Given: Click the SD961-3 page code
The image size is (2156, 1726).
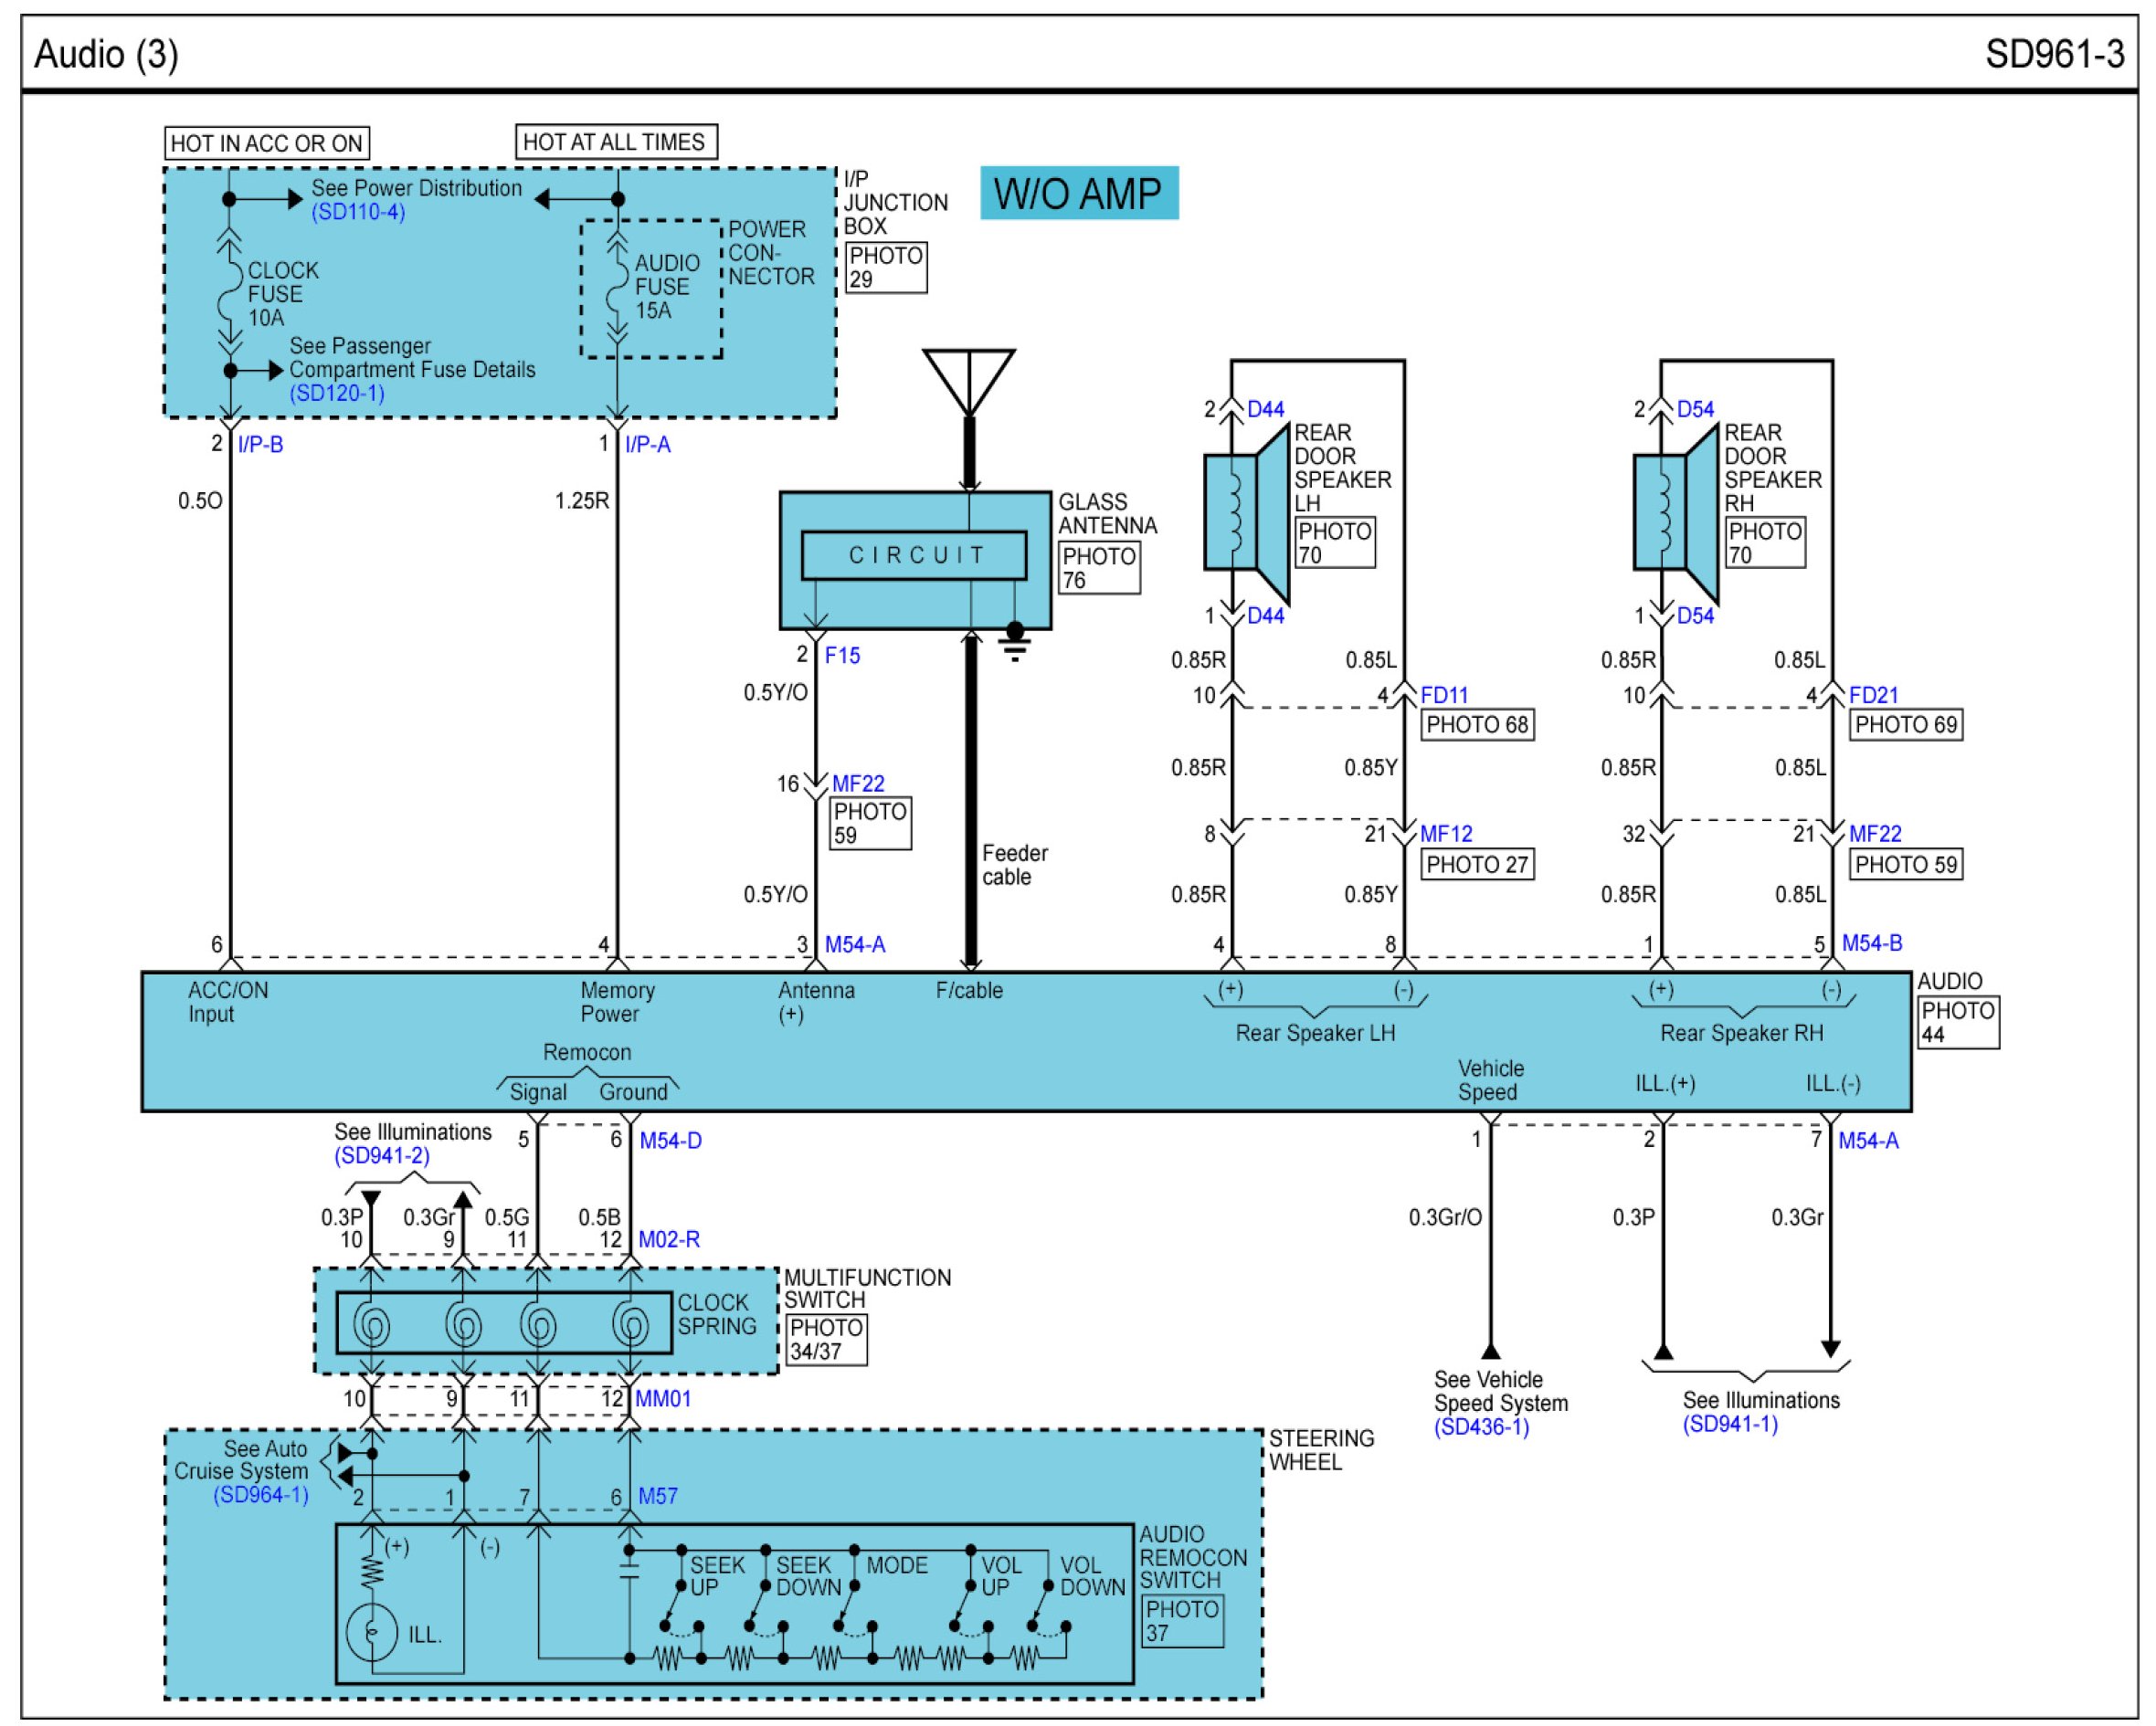Looking at the screenshot, I should (x=2055, y=54).
